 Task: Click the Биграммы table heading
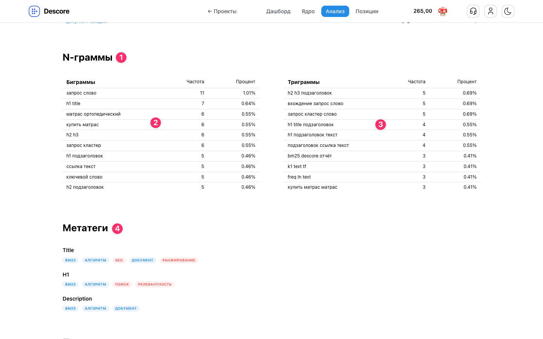point(81,82)
